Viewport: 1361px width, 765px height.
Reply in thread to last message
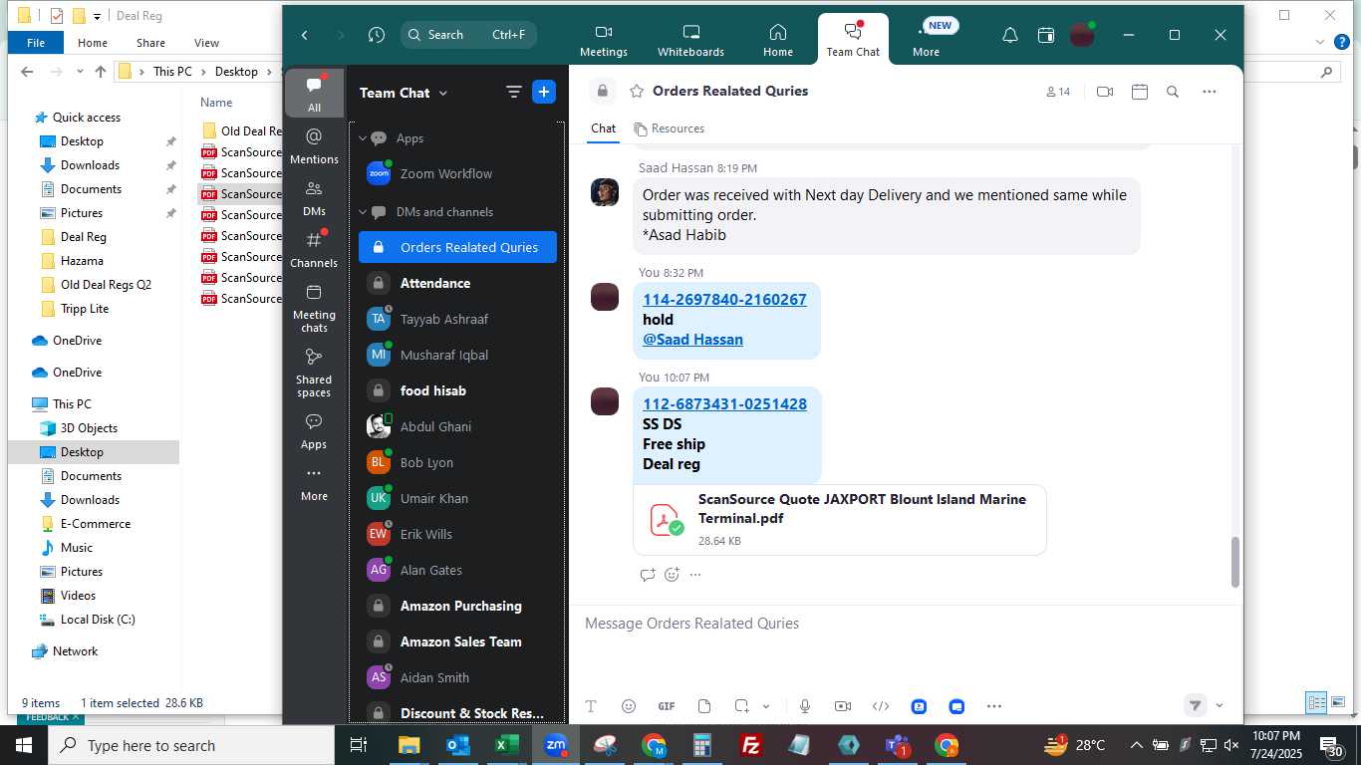[x=648, y=575]
